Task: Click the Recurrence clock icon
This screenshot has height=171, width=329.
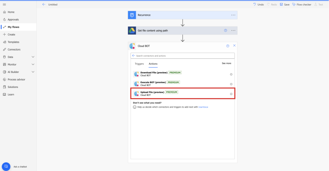Action: 132,15
